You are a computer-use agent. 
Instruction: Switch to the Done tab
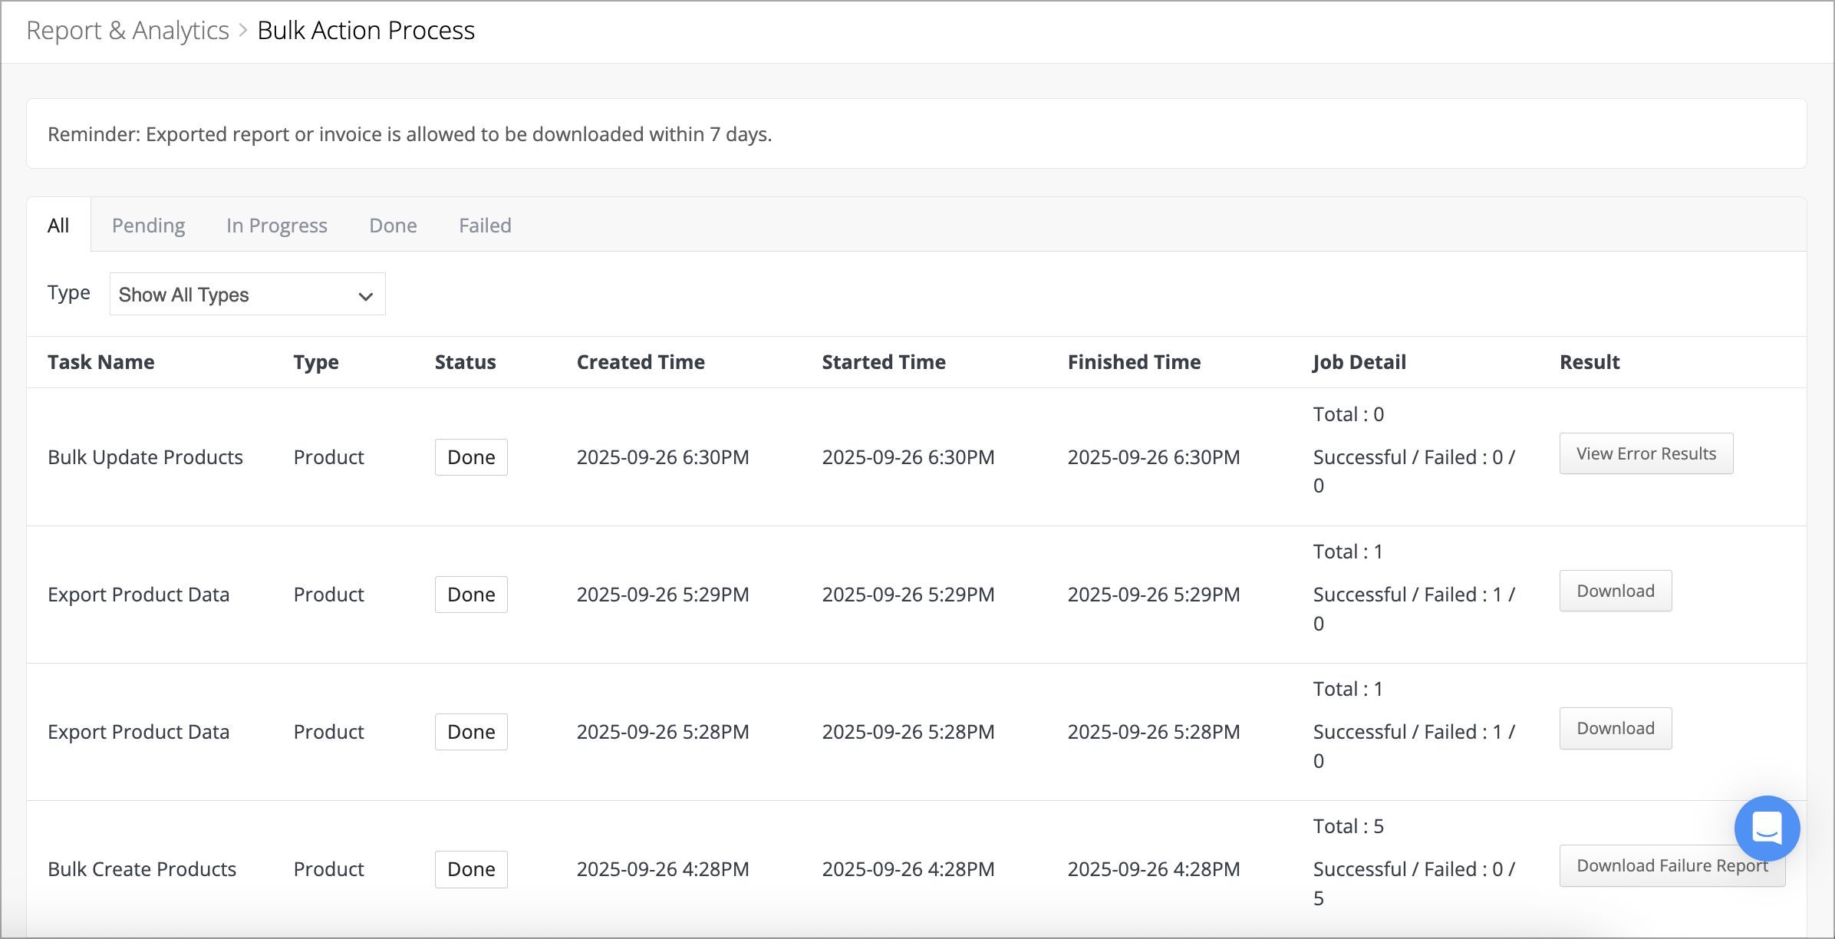point(393,226)
